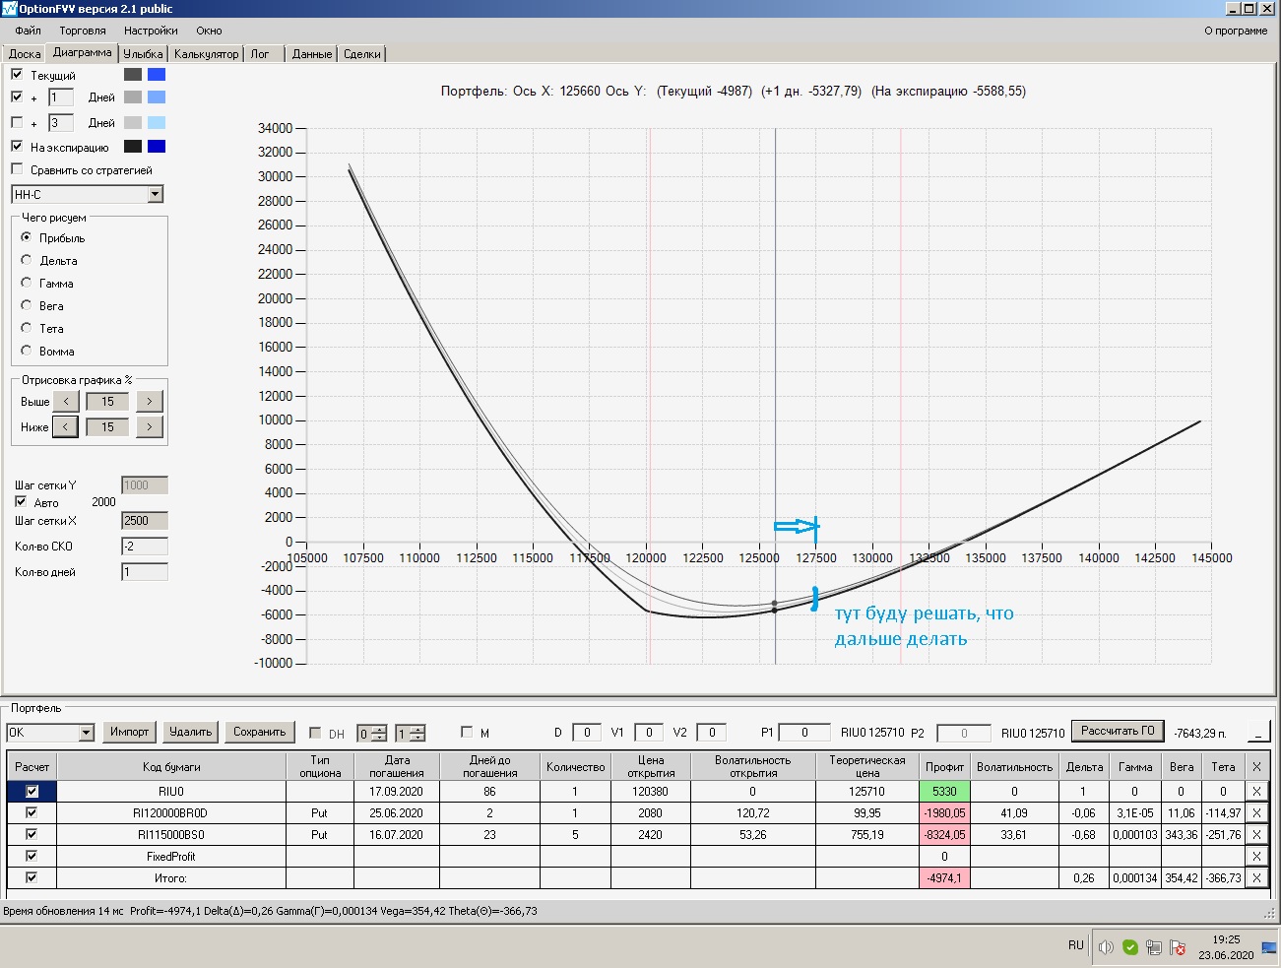Click the 'Рассчитать ГО' button
Viewport: 1281px width, 968px height.
point(1118,731)
